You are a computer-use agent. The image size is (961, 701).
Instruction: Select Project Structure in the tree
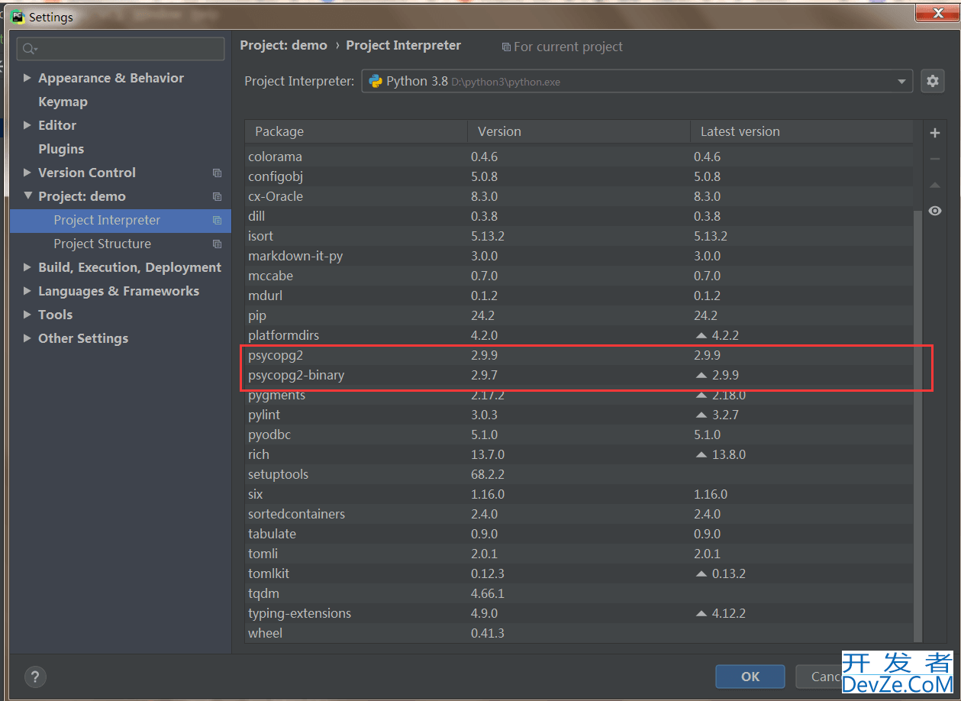121,244
